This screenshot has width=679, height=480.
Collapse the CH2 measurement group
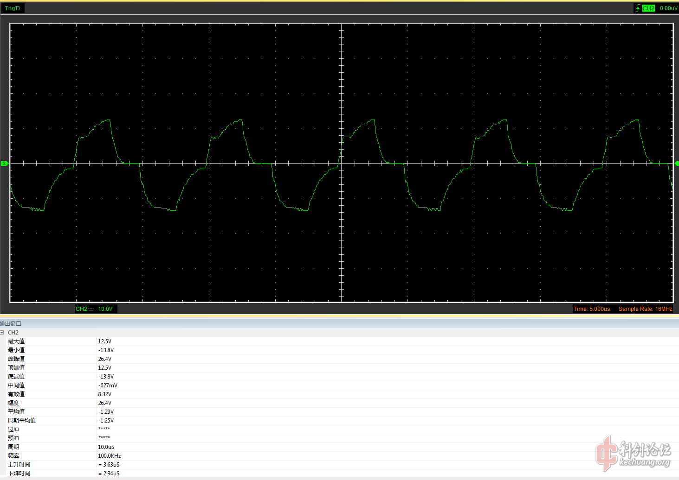[x=2, y=333]
